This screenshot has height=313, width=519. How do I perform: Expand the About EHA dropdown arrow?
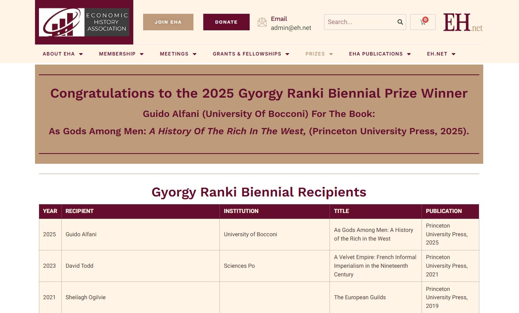(81, 54)
